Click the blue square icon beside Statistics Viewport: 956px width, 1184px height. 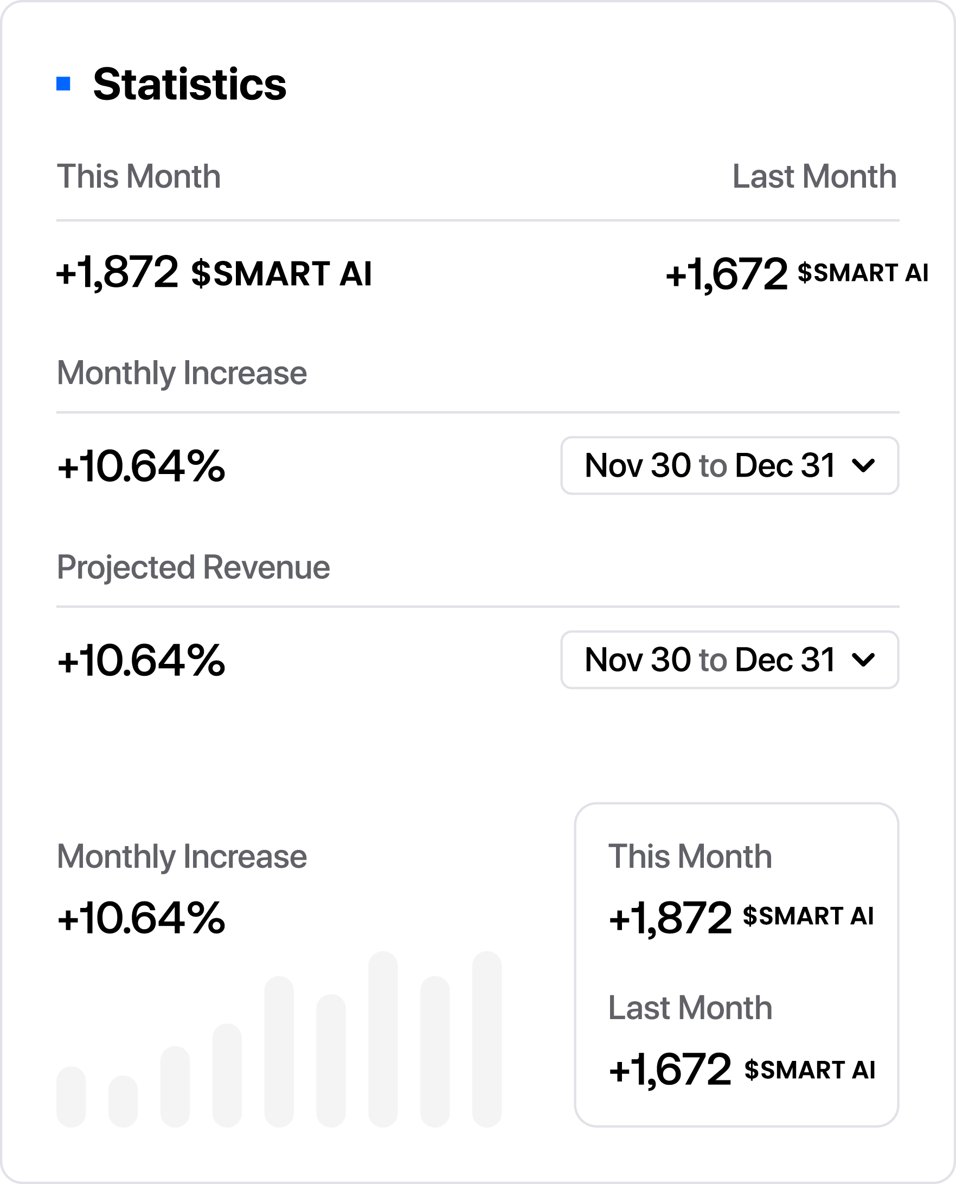[63, 84]
